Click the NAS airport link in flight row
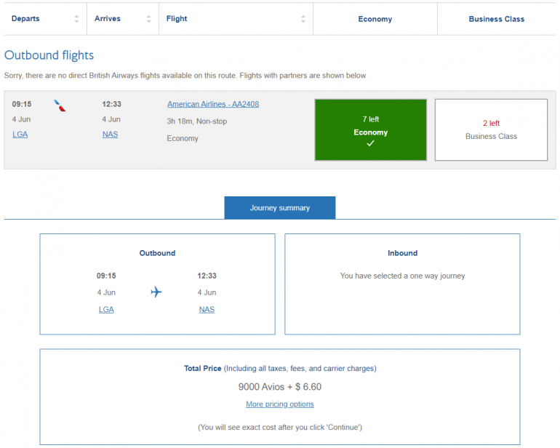Screen dimensions: 560x448 [x=111, y=135]
